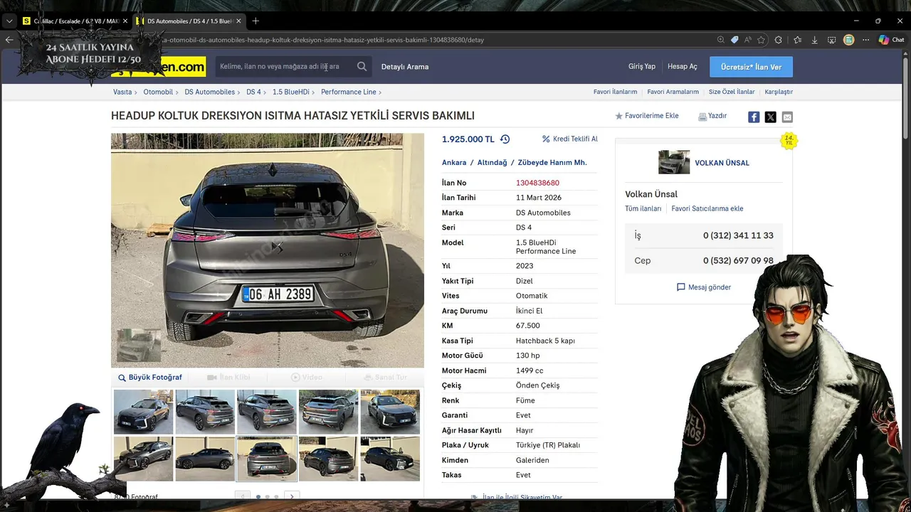Click Altındağ location link
Image resolution: width=911 pixels, height=512 pixels.
492,163
